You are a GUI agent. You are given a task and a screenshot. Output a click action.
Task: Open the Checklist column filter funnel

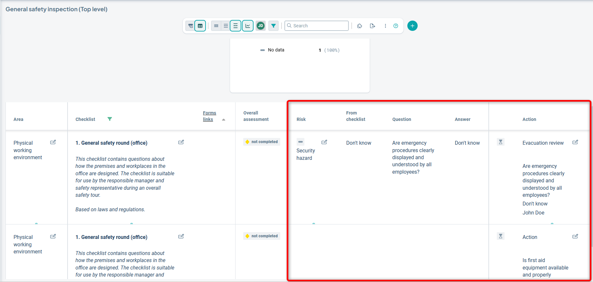click(x=110, y=119)
